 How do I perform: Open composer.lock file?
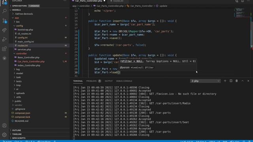[23, 117]
